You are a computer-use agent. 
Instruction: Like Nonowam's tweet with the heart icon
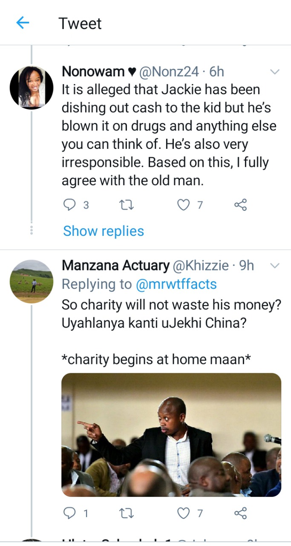point(183,205)
